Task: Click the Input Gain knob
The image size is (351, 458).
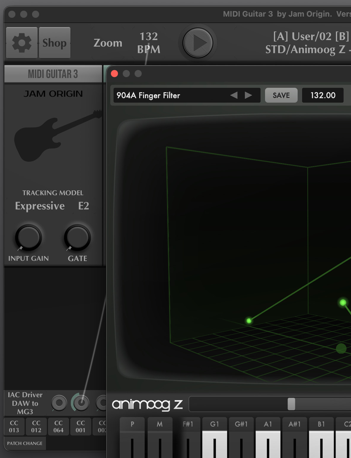Action: [28, 238]
